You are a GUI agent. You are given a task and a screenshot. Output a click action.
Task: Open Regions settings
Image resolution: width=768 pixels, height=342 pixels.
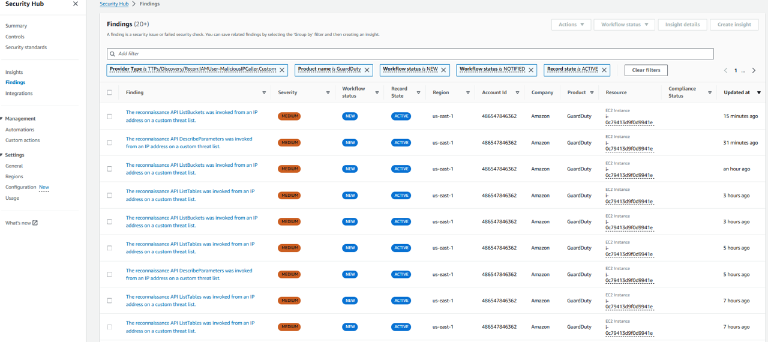point(14,176)
